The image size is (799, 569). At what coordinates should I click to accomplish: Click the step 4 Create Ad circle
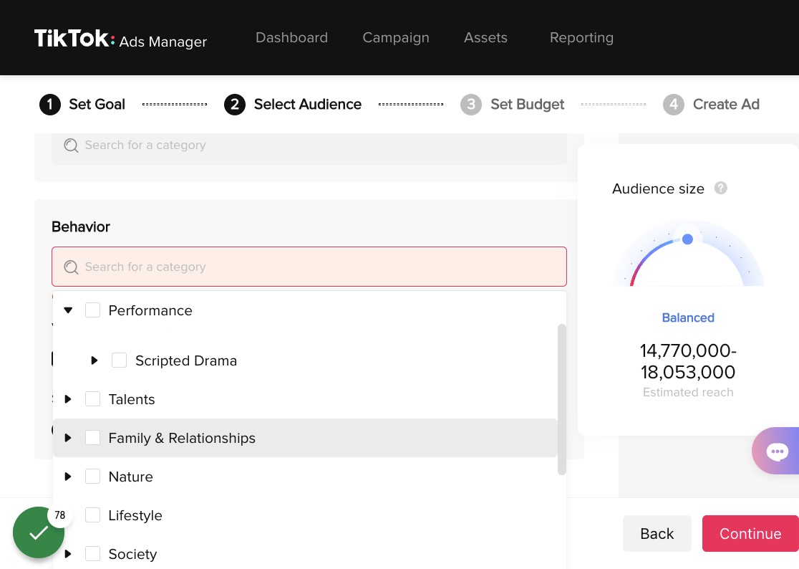click(674, 105)
